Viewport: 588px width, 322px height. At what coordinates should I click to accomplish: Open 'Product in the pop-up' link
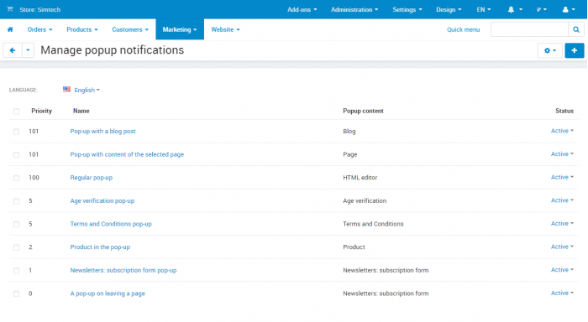100,247
